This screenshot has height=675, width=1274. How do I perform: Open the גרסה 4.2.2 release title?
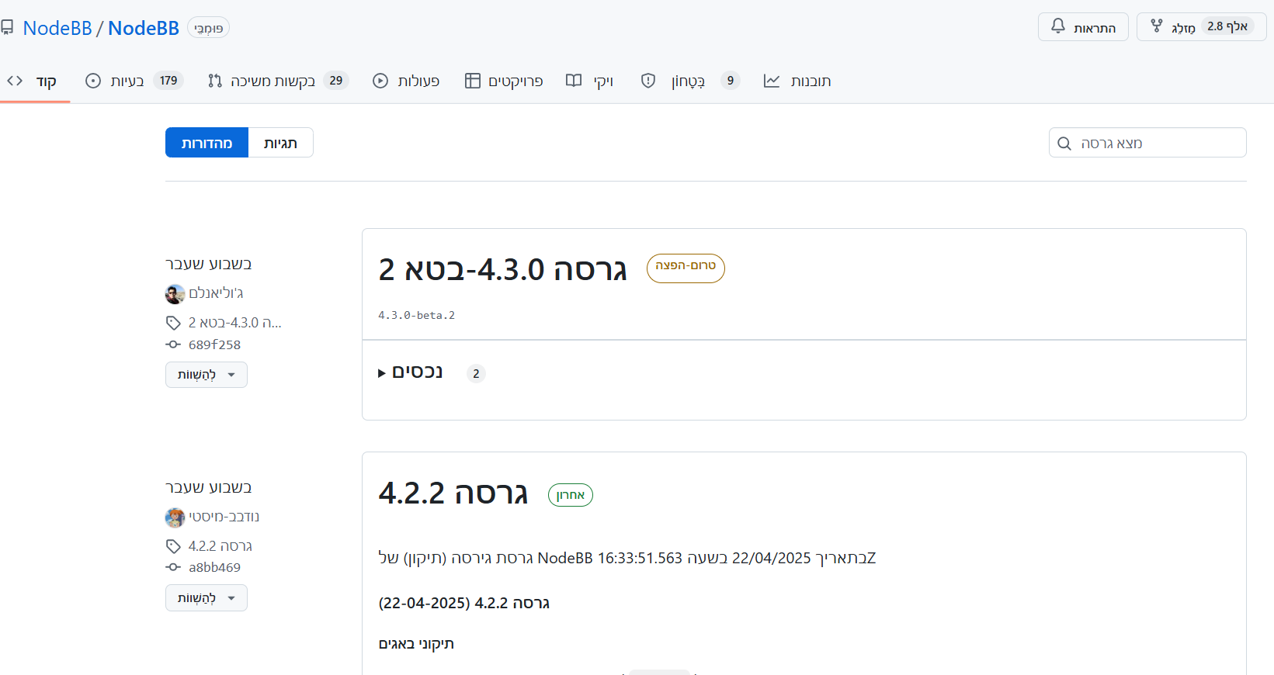[453, 493]
